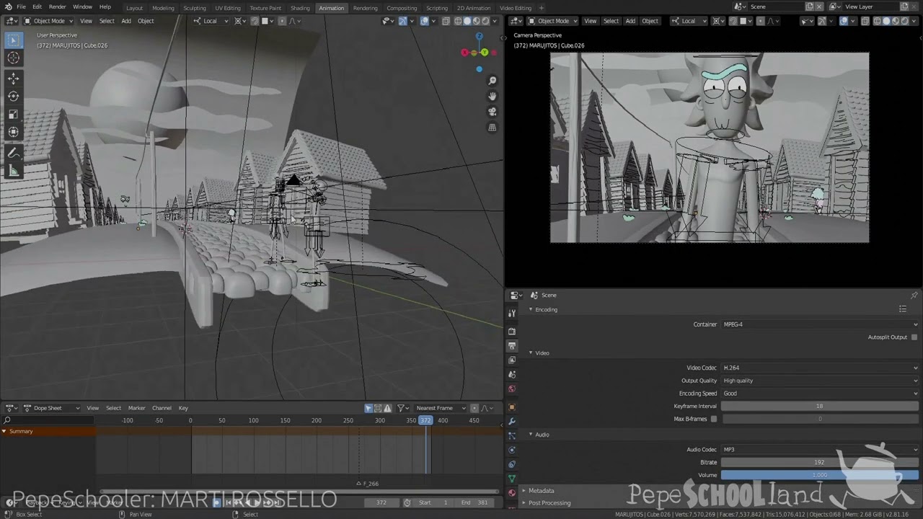
Task: Click the Z axis on navigation gizmo
Action: 479,36
